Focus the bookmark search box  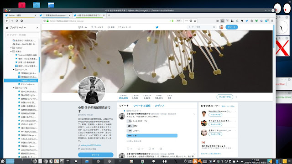(x=22, y=35)
